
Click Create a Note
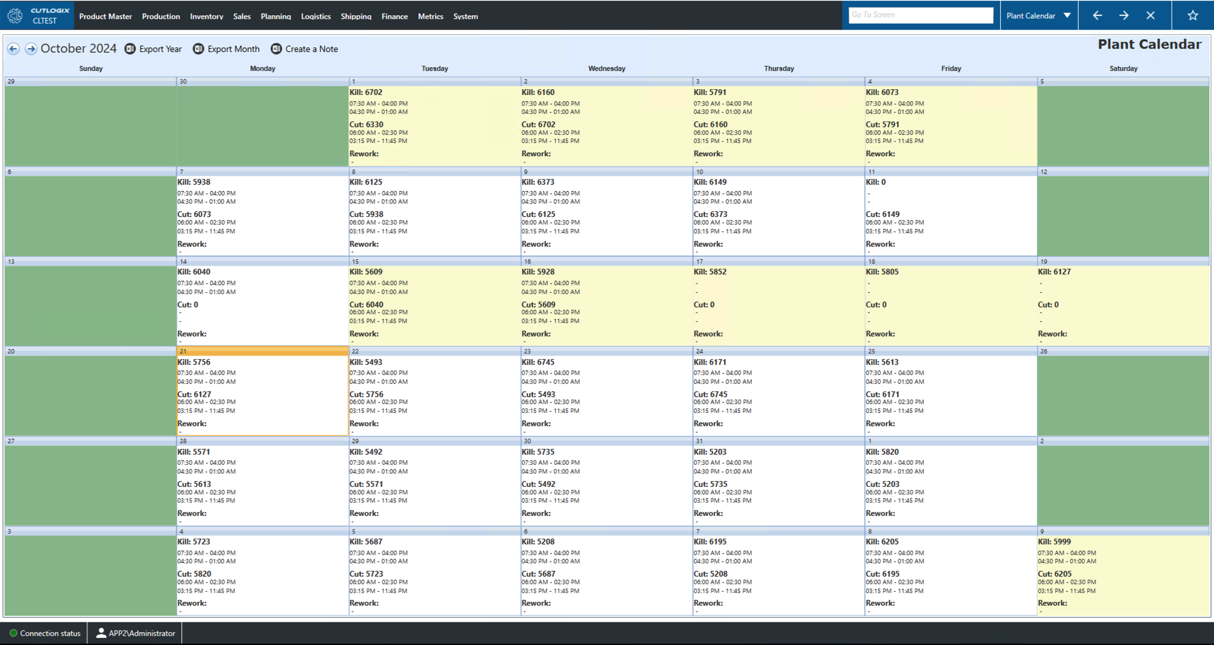[x=311, y=49]
